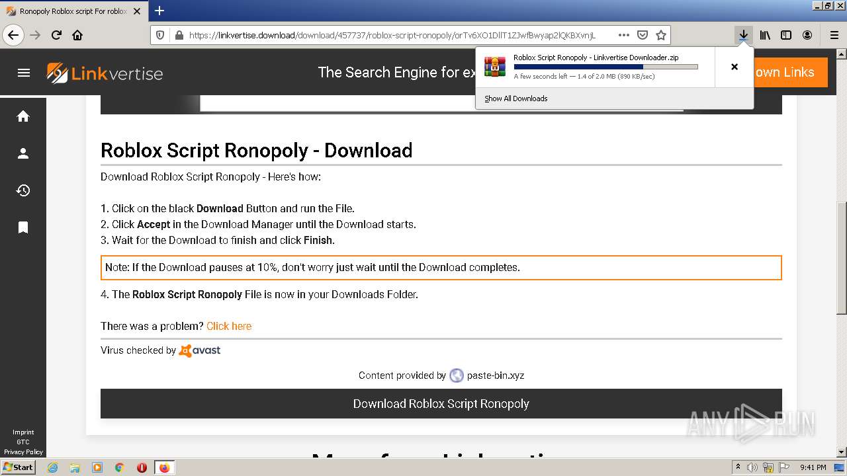Open media player taskbar icon

[97, 467]
